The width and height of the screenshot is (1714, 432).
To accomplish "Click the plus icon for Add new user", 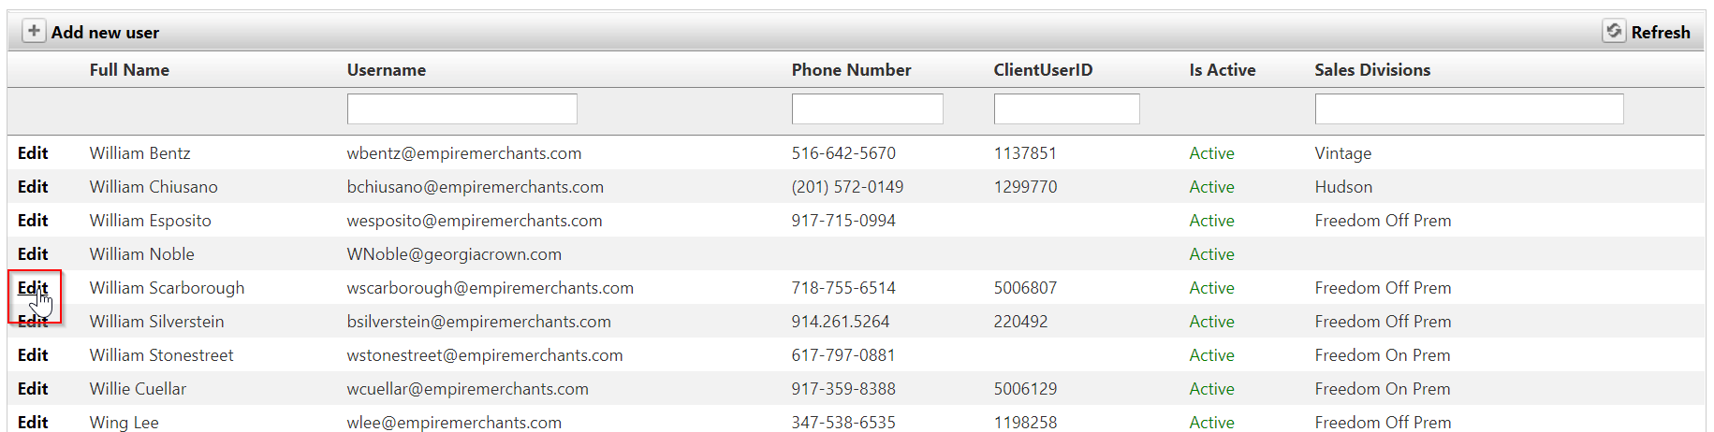I will [x=34, y=31].
